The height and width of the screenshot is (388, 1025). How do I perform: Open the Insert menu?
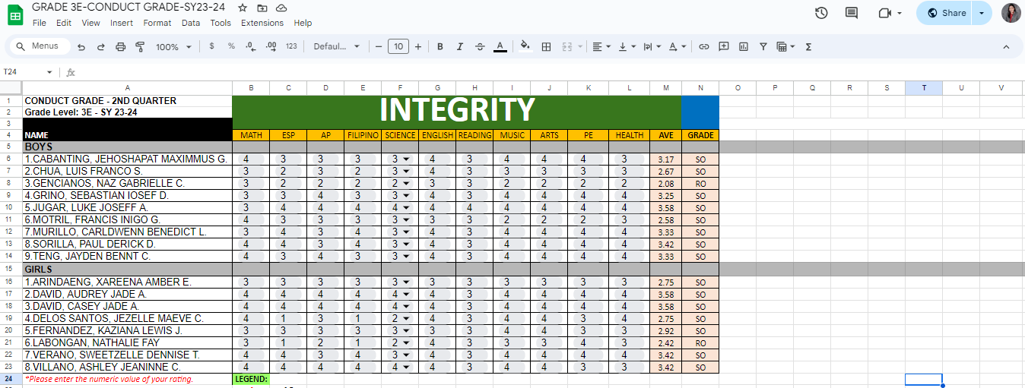(122, 23)
